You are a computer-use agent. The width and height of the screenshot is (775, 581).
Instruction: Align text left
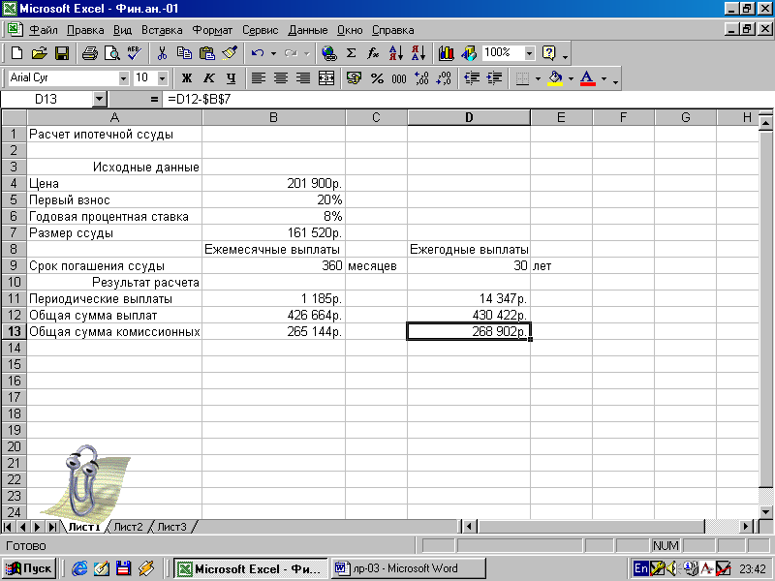tap(258, 78)
